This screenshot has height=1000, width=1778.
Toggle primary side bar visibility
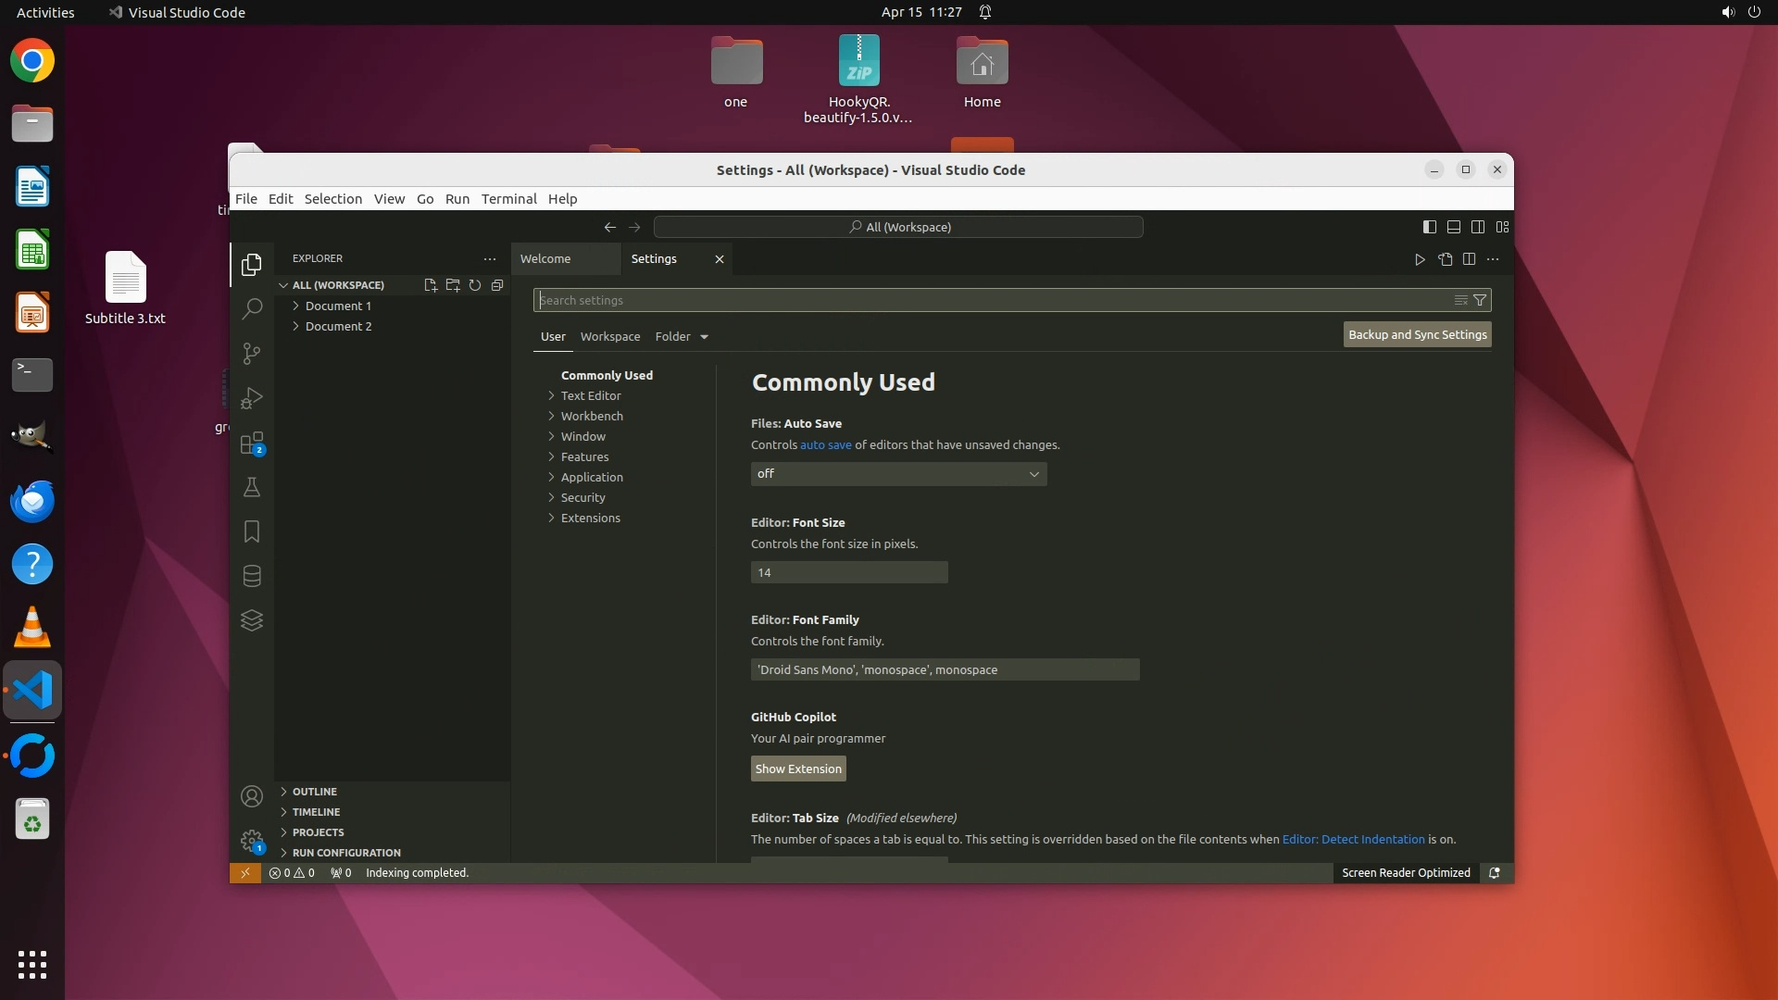coord(1430,227)
